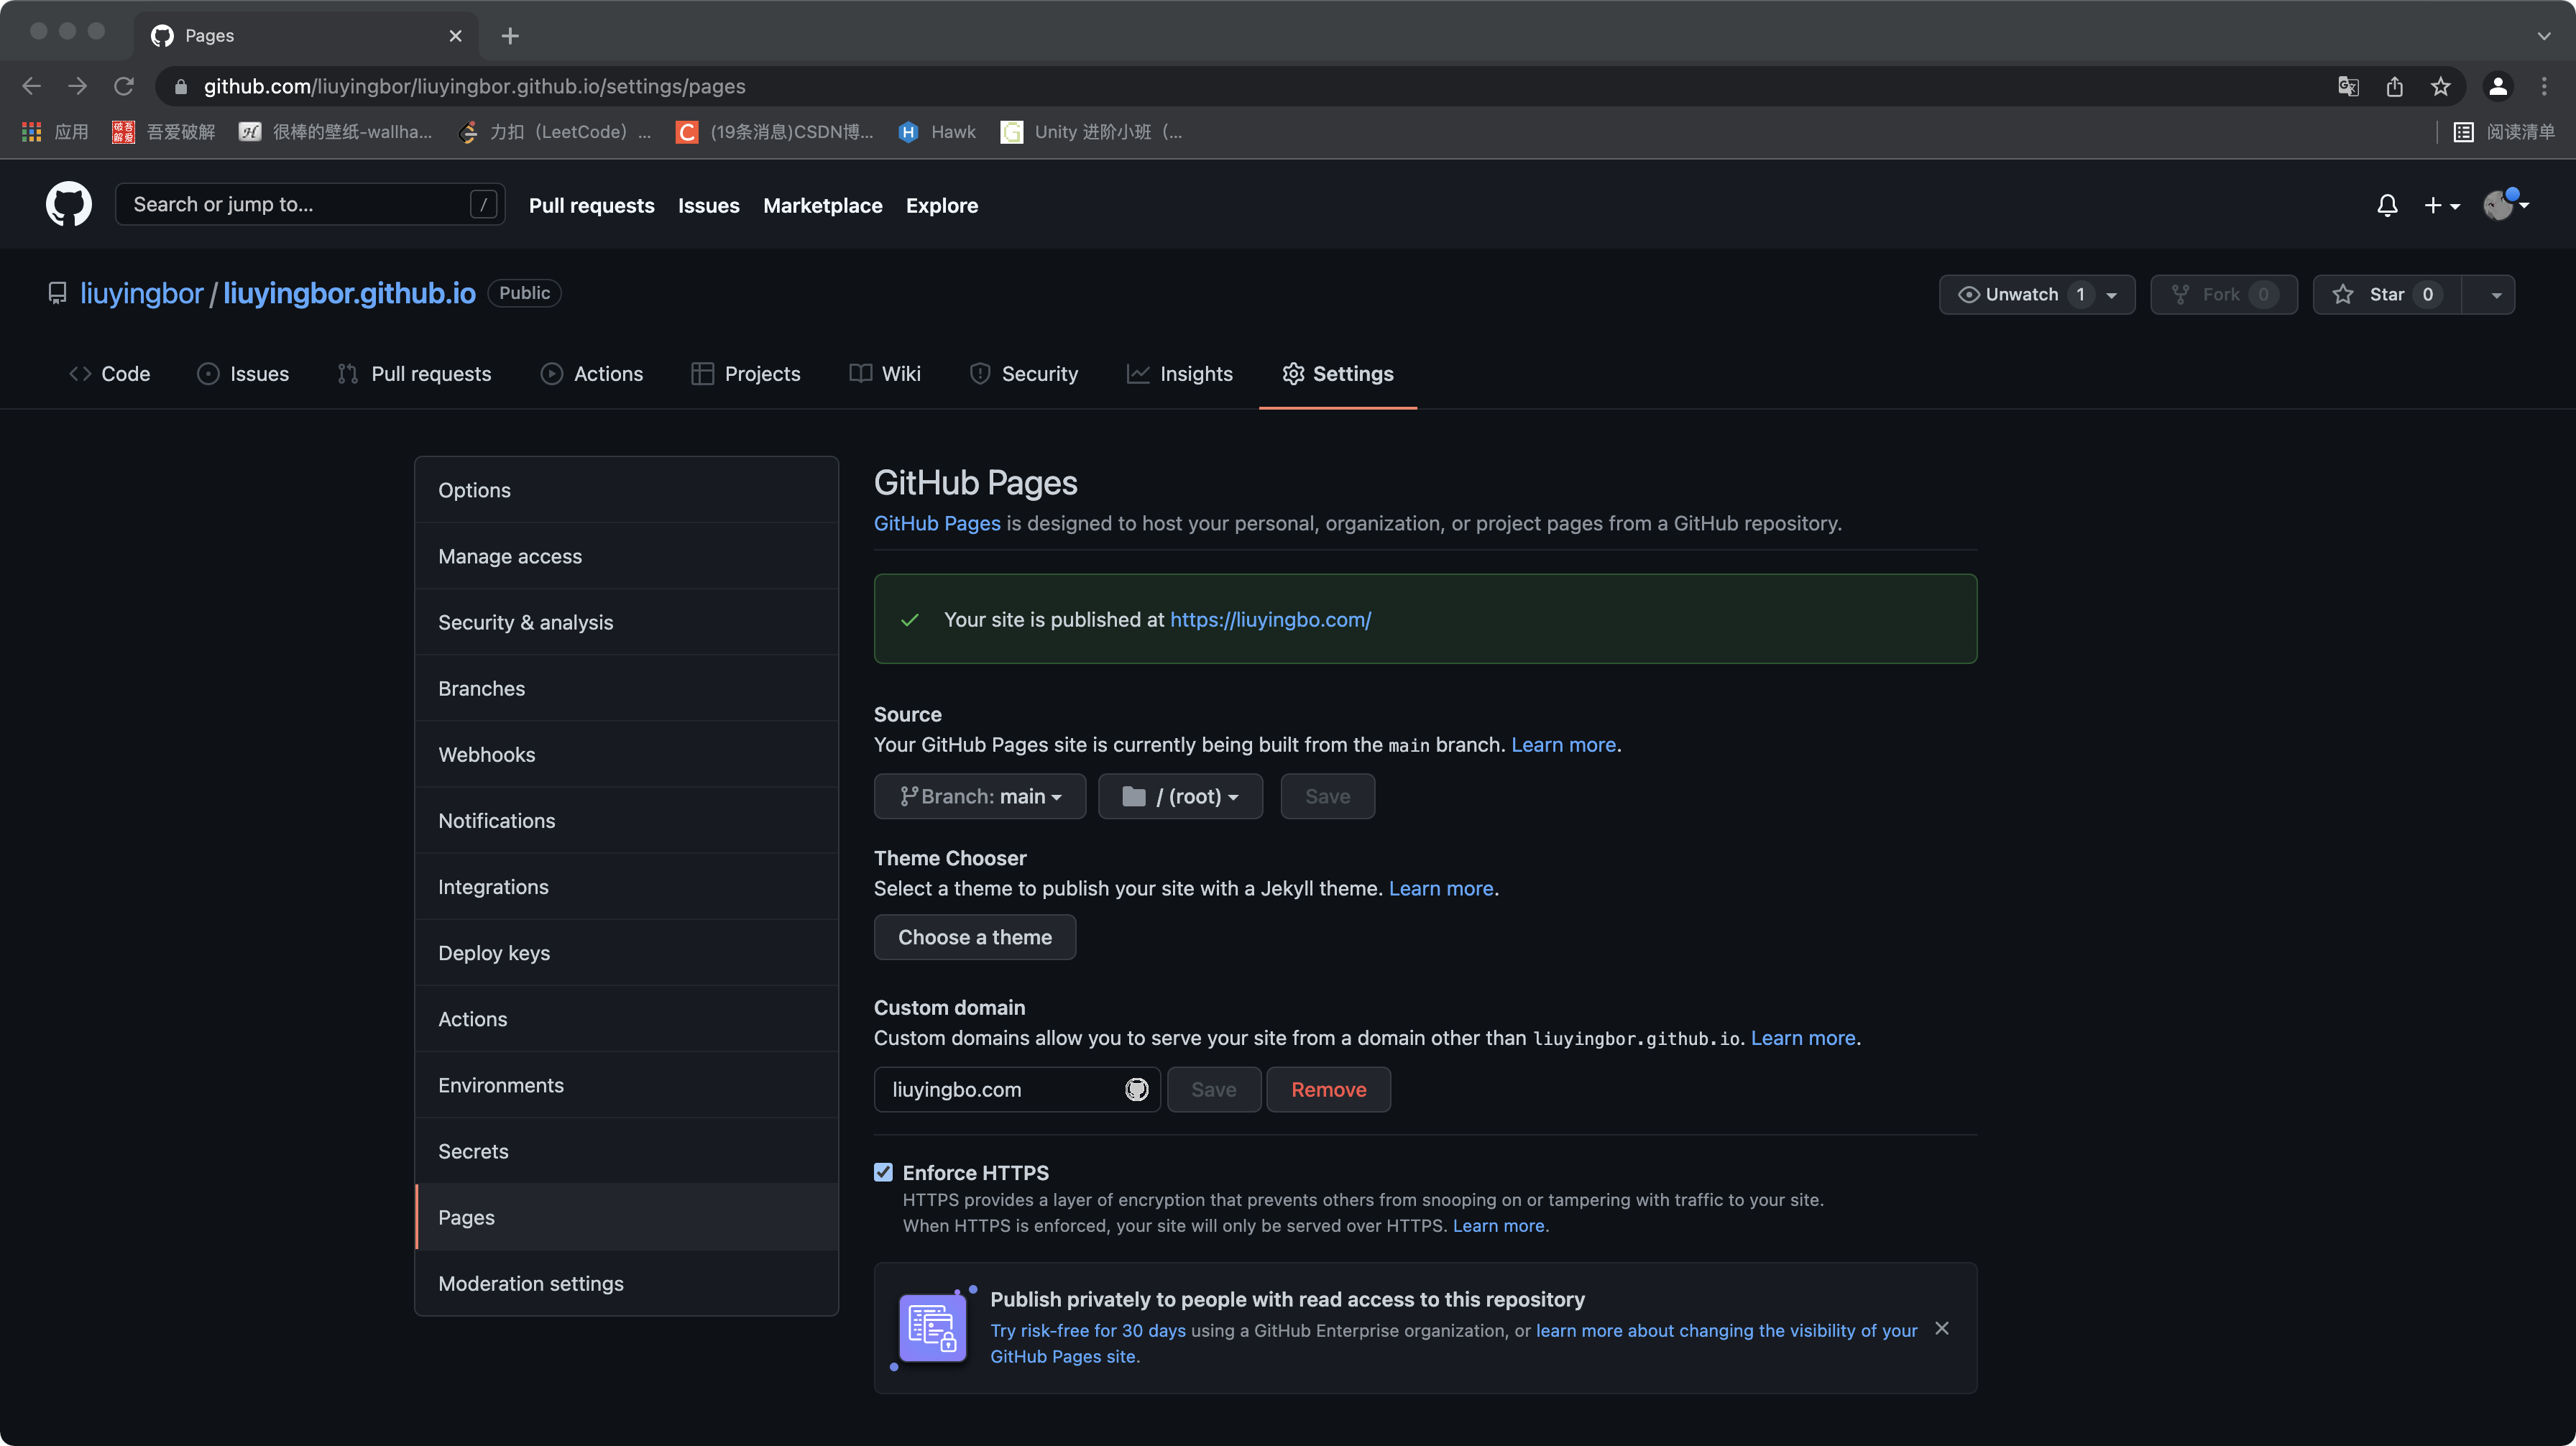Switch to the repository Issues tab
This screenshot has height=1446, width=2576.
pos(243,373)
